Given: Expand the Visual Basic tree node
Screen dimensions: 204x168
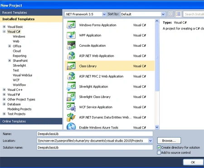Looking at the screenshot, I should pyautogui.click(x=4, y=27).
